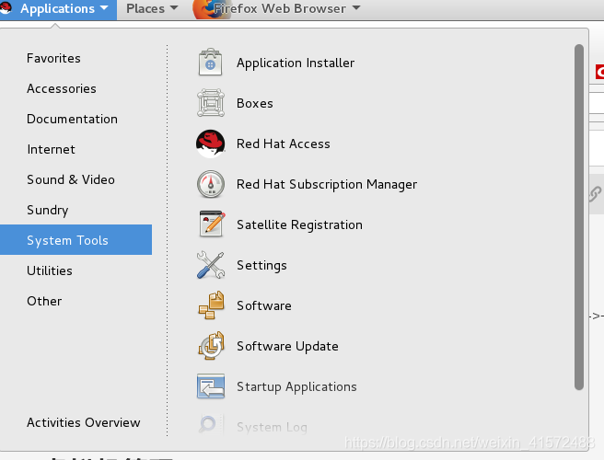This screenshot has height=460, width=604.
Task: Click the Software Update label
Action: (x=287, y=346)
